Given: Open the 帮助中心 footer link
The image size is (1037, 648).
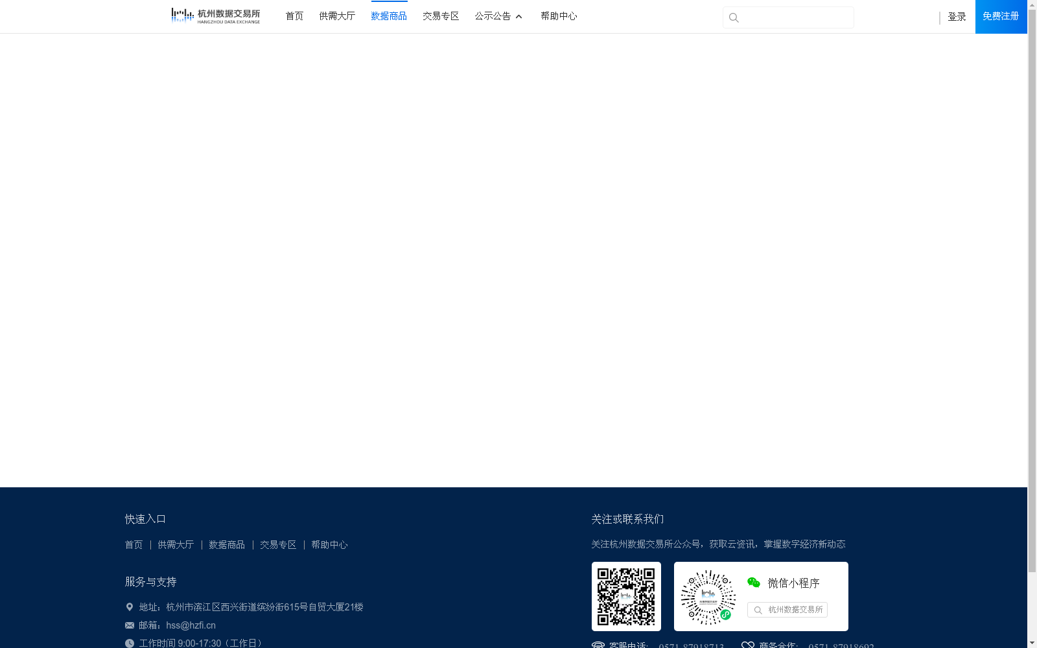Looking at the screenshot, I should 329,545.
